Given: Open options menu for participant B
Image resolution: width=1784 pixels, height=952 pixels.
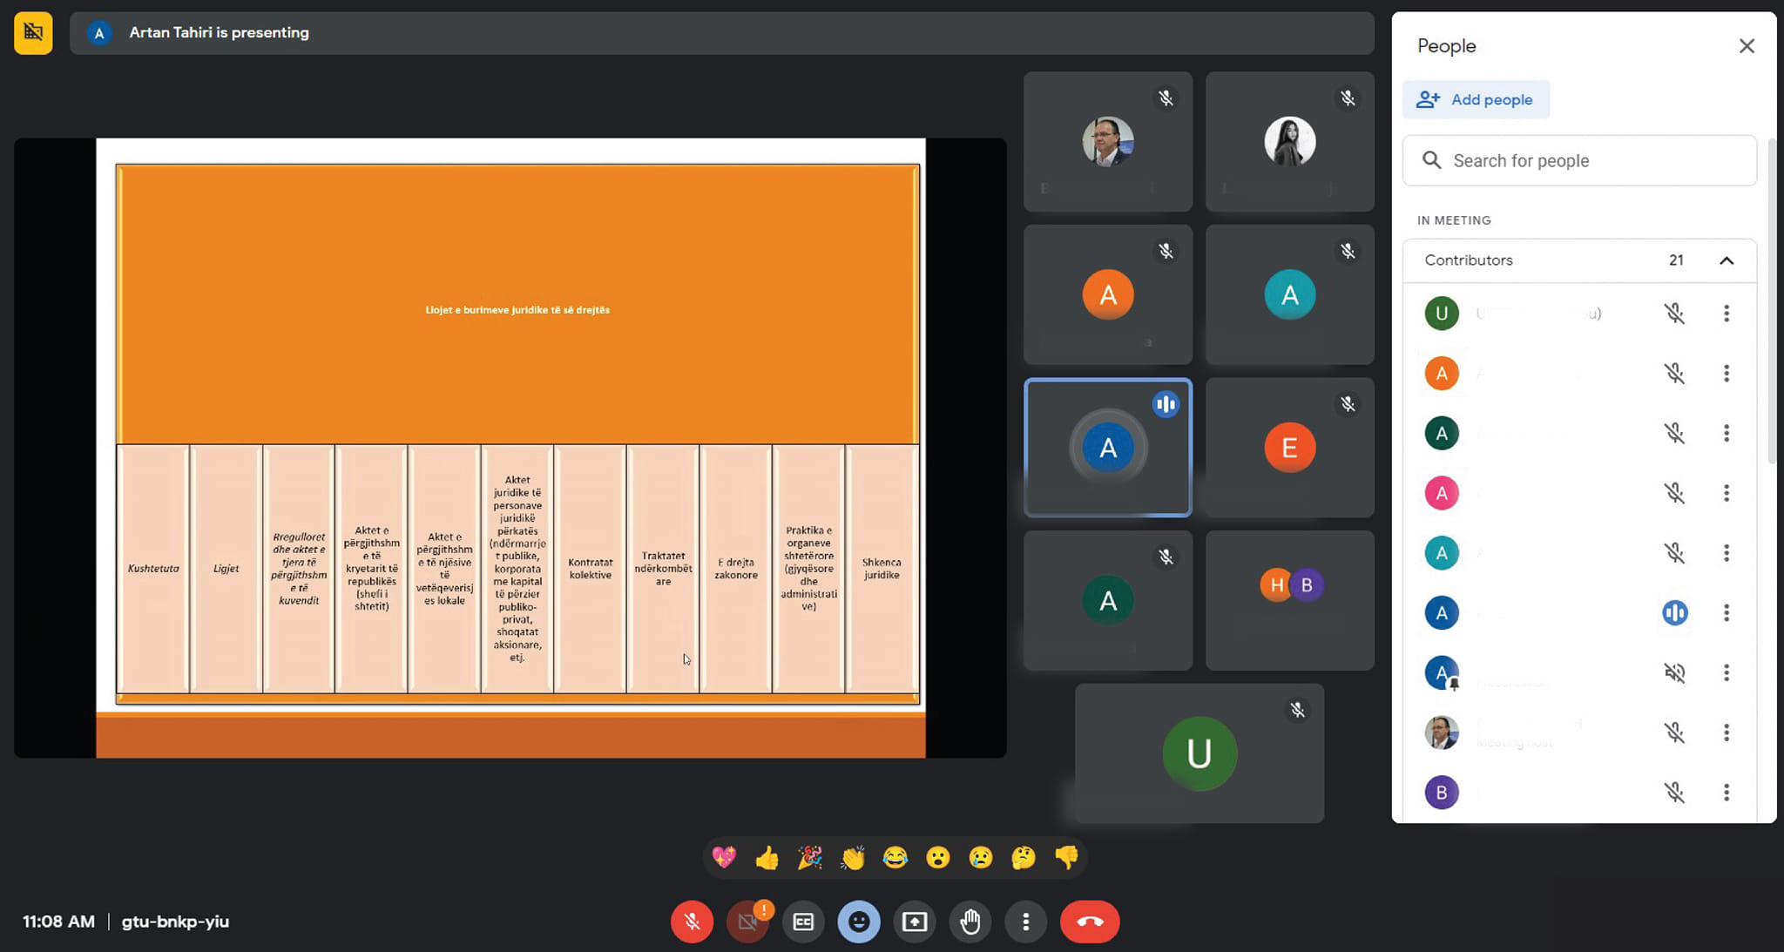Looking at the screenshot, I should 1727,793.
